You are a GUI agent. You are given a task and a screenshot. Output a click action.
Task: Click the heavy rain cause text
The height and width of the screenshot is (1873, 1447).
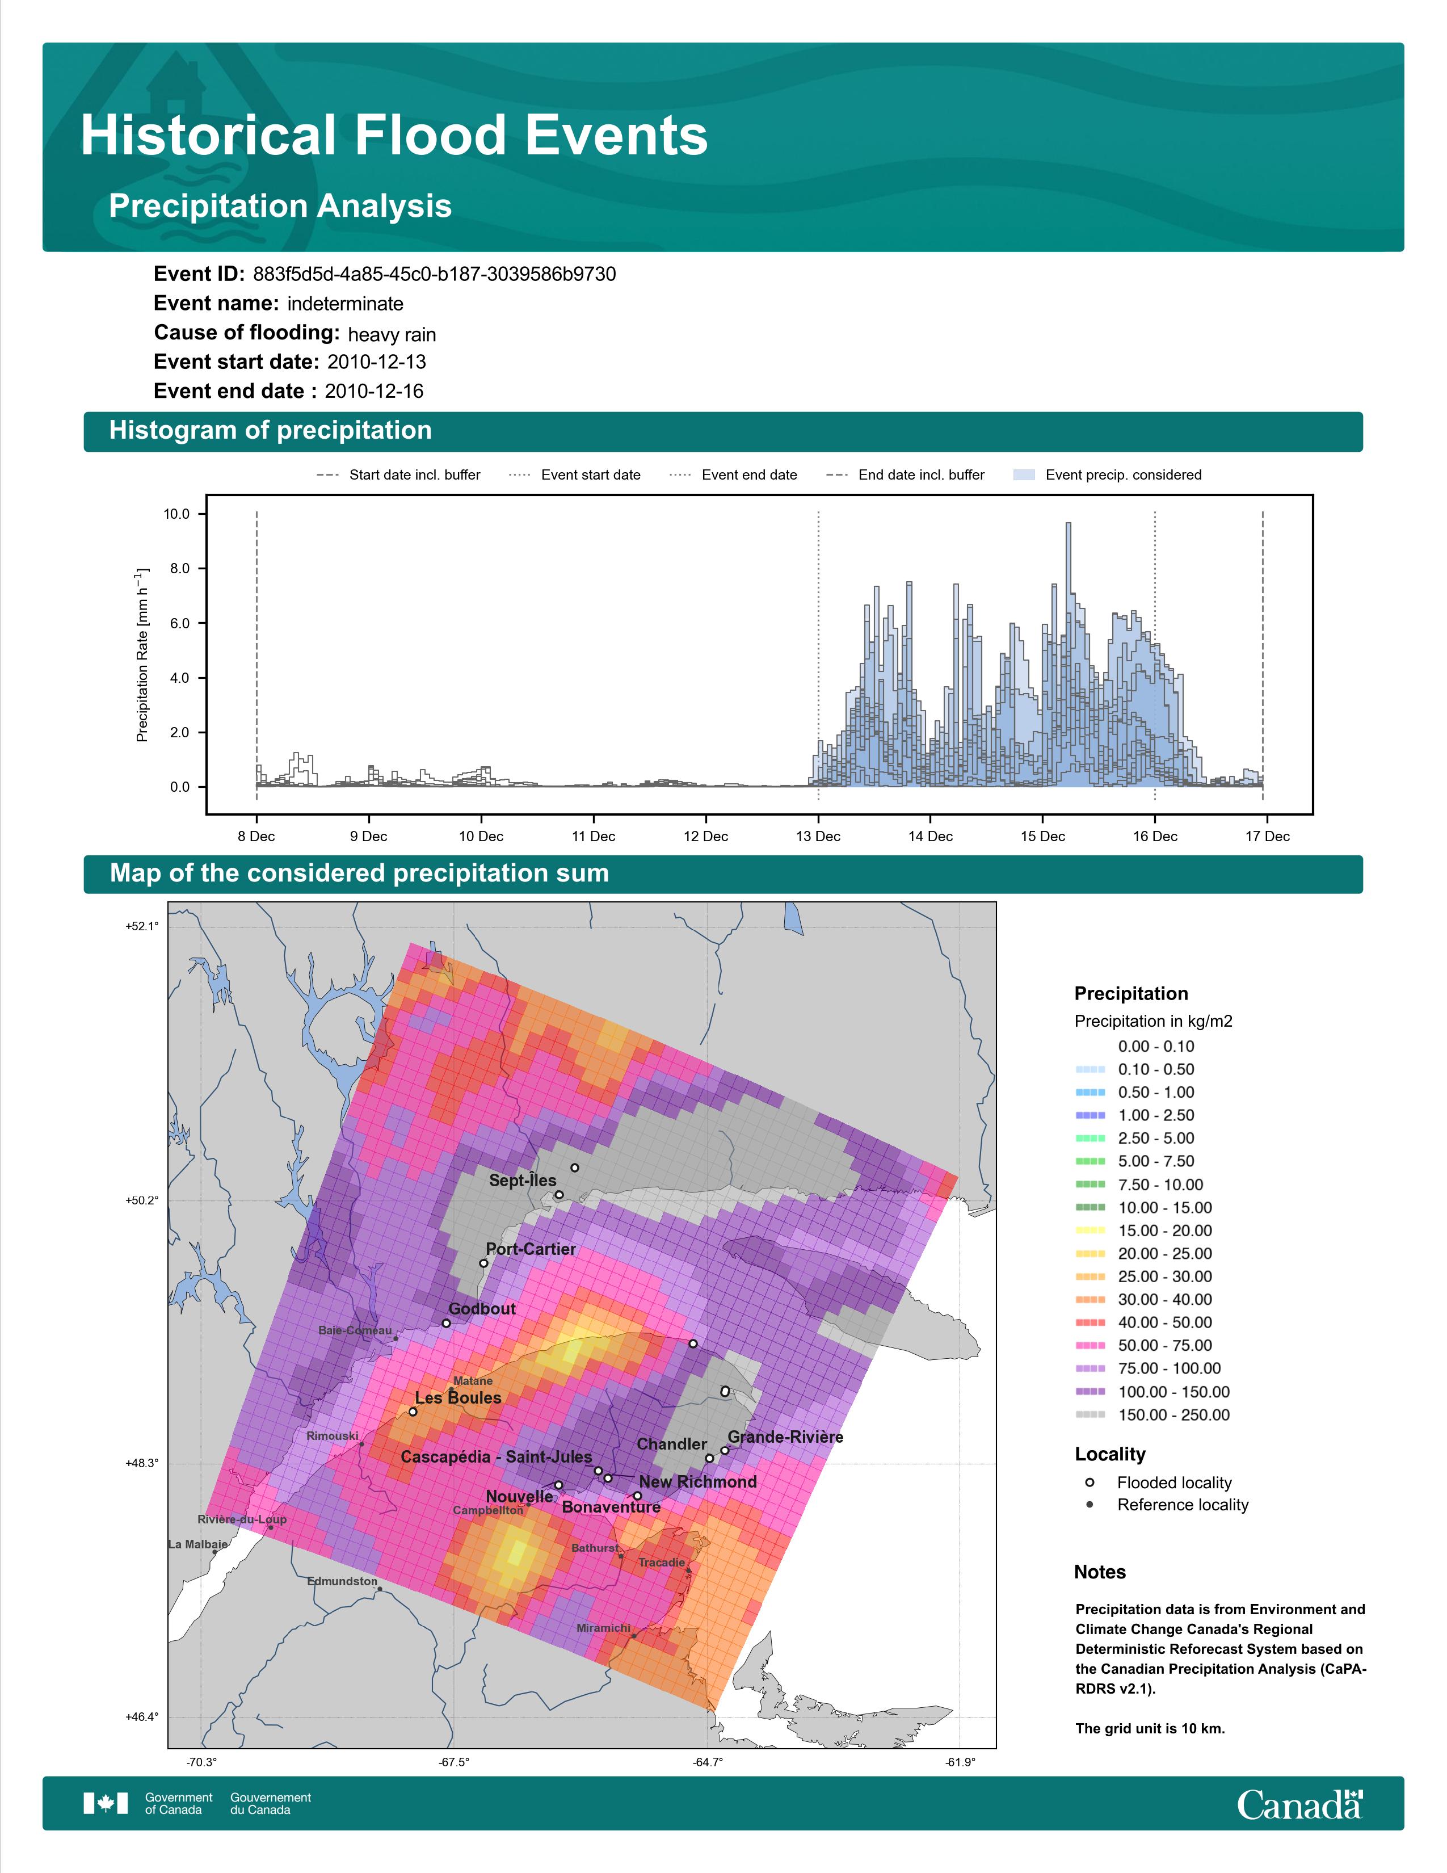tap(392, 334)
